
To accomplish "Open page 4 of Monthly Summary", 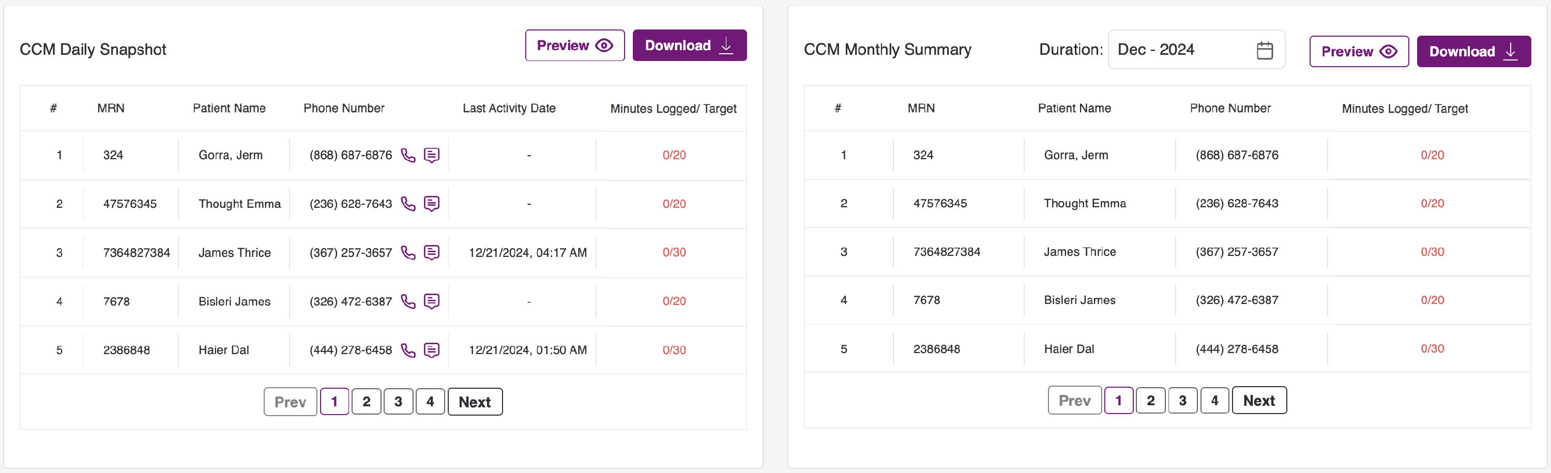I will [x=1214, y=400].
